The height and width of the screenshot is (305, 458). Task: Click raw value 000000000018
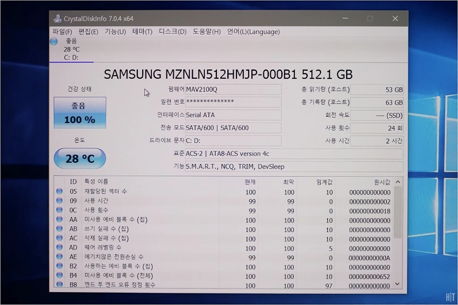click(369, 211)
